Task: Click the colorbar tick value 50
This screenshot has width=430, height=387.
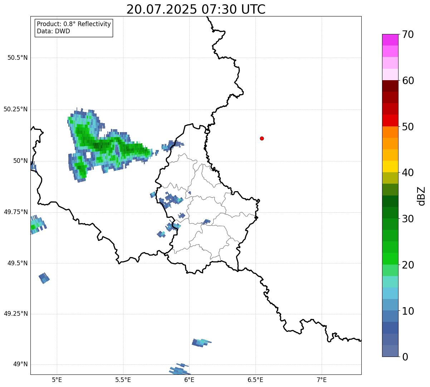Action: [408, 127]
